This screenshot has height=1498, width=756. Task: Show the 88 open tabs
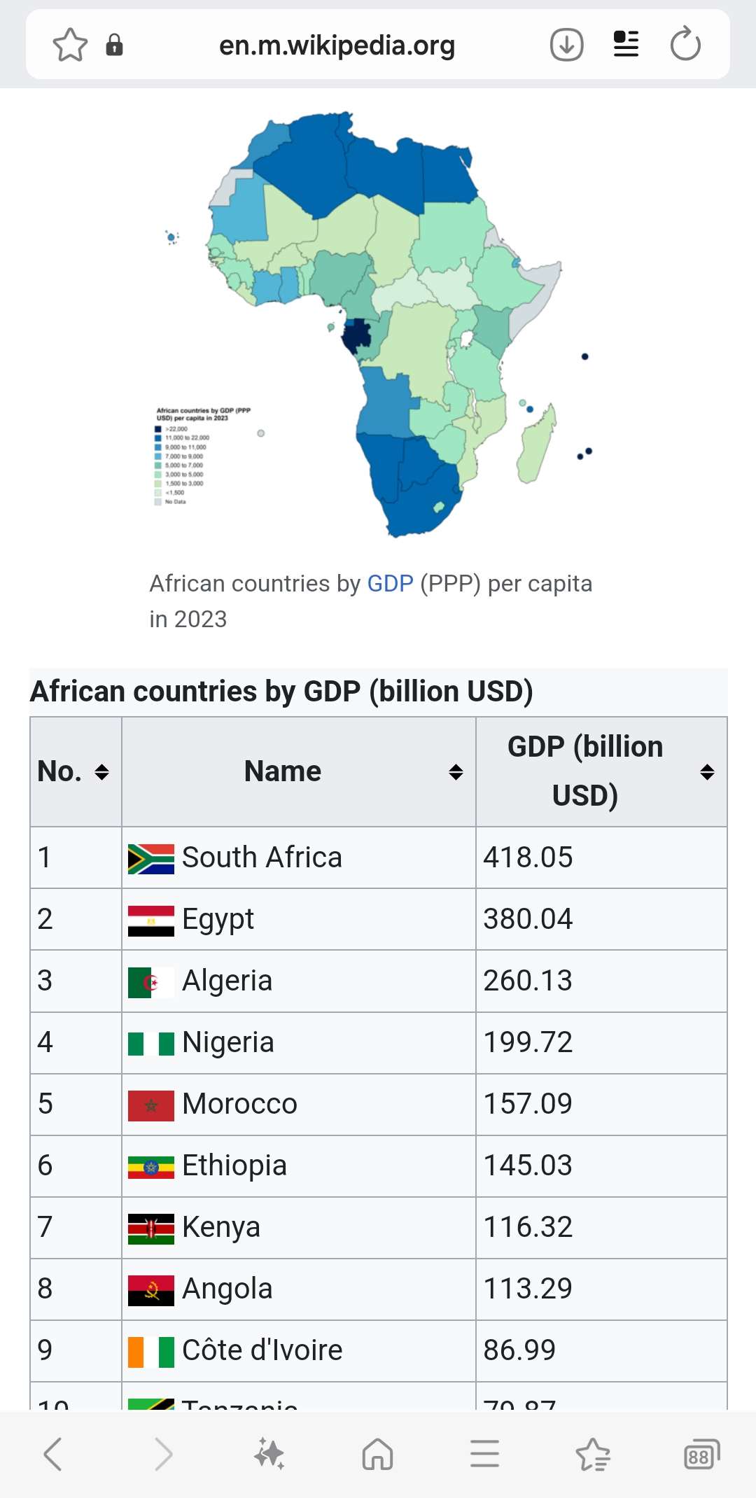click(x=701, y=1454)
